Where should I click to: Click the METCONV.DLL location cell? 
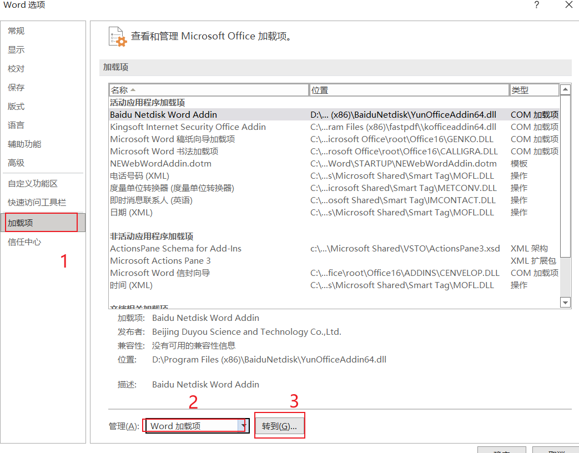tap(403, 188)
